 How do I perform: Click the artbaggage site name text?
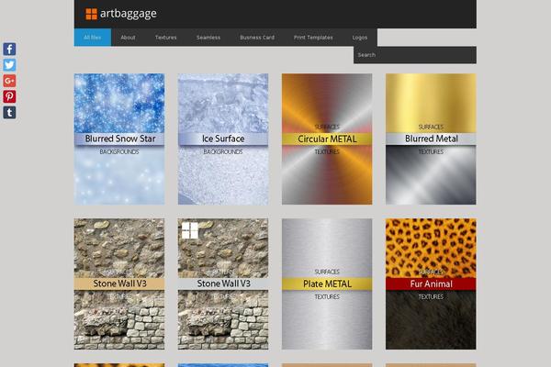click(x=129, y=14)
